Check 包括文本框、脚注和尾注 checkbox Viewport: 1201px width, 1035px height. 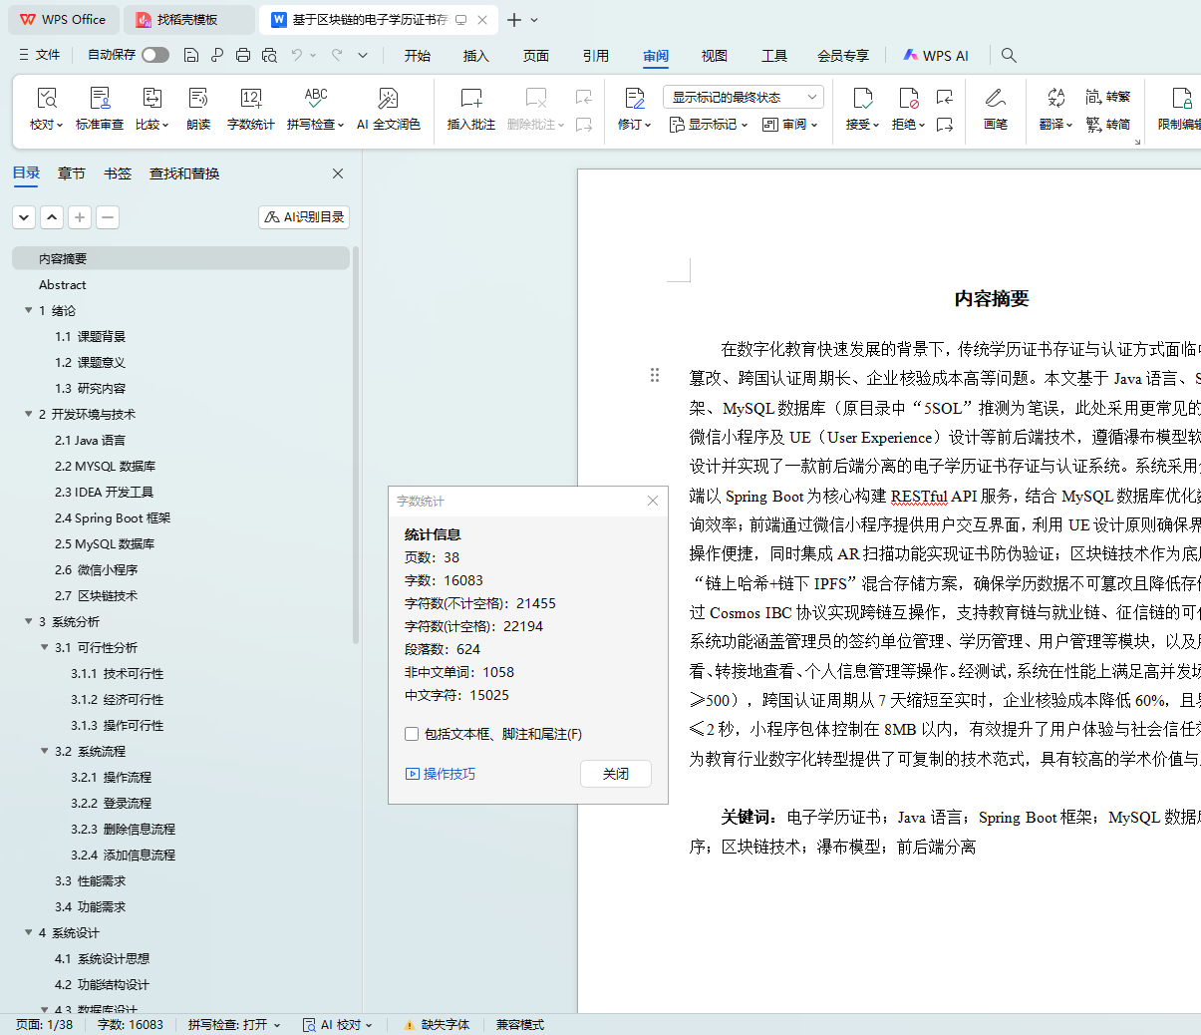tap(412, 734)
